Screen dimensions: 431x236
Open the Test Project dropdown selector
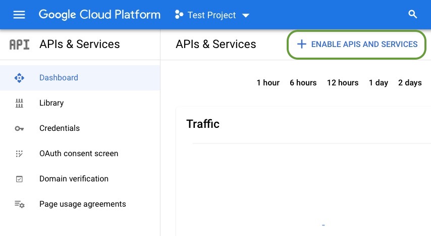[x=212, y=15]
